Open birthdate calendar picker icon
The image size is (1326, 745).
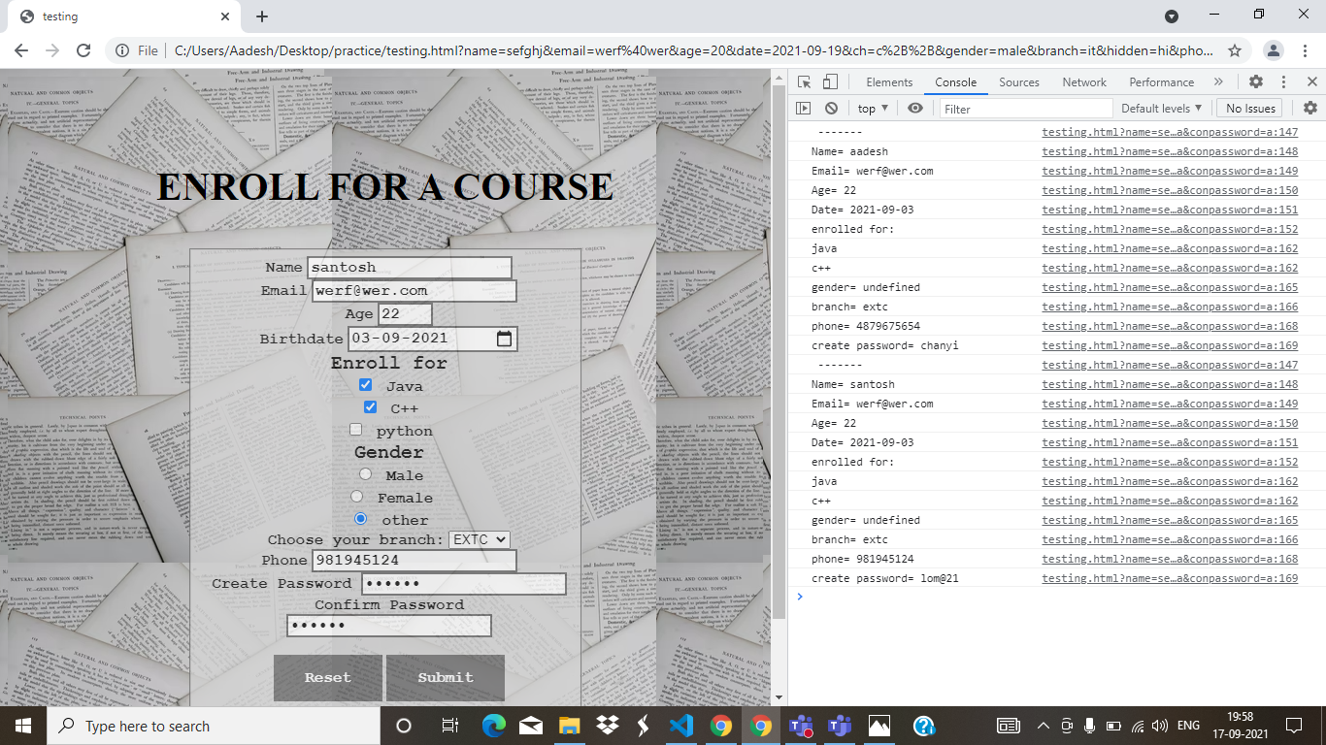[x=504, y=339]
